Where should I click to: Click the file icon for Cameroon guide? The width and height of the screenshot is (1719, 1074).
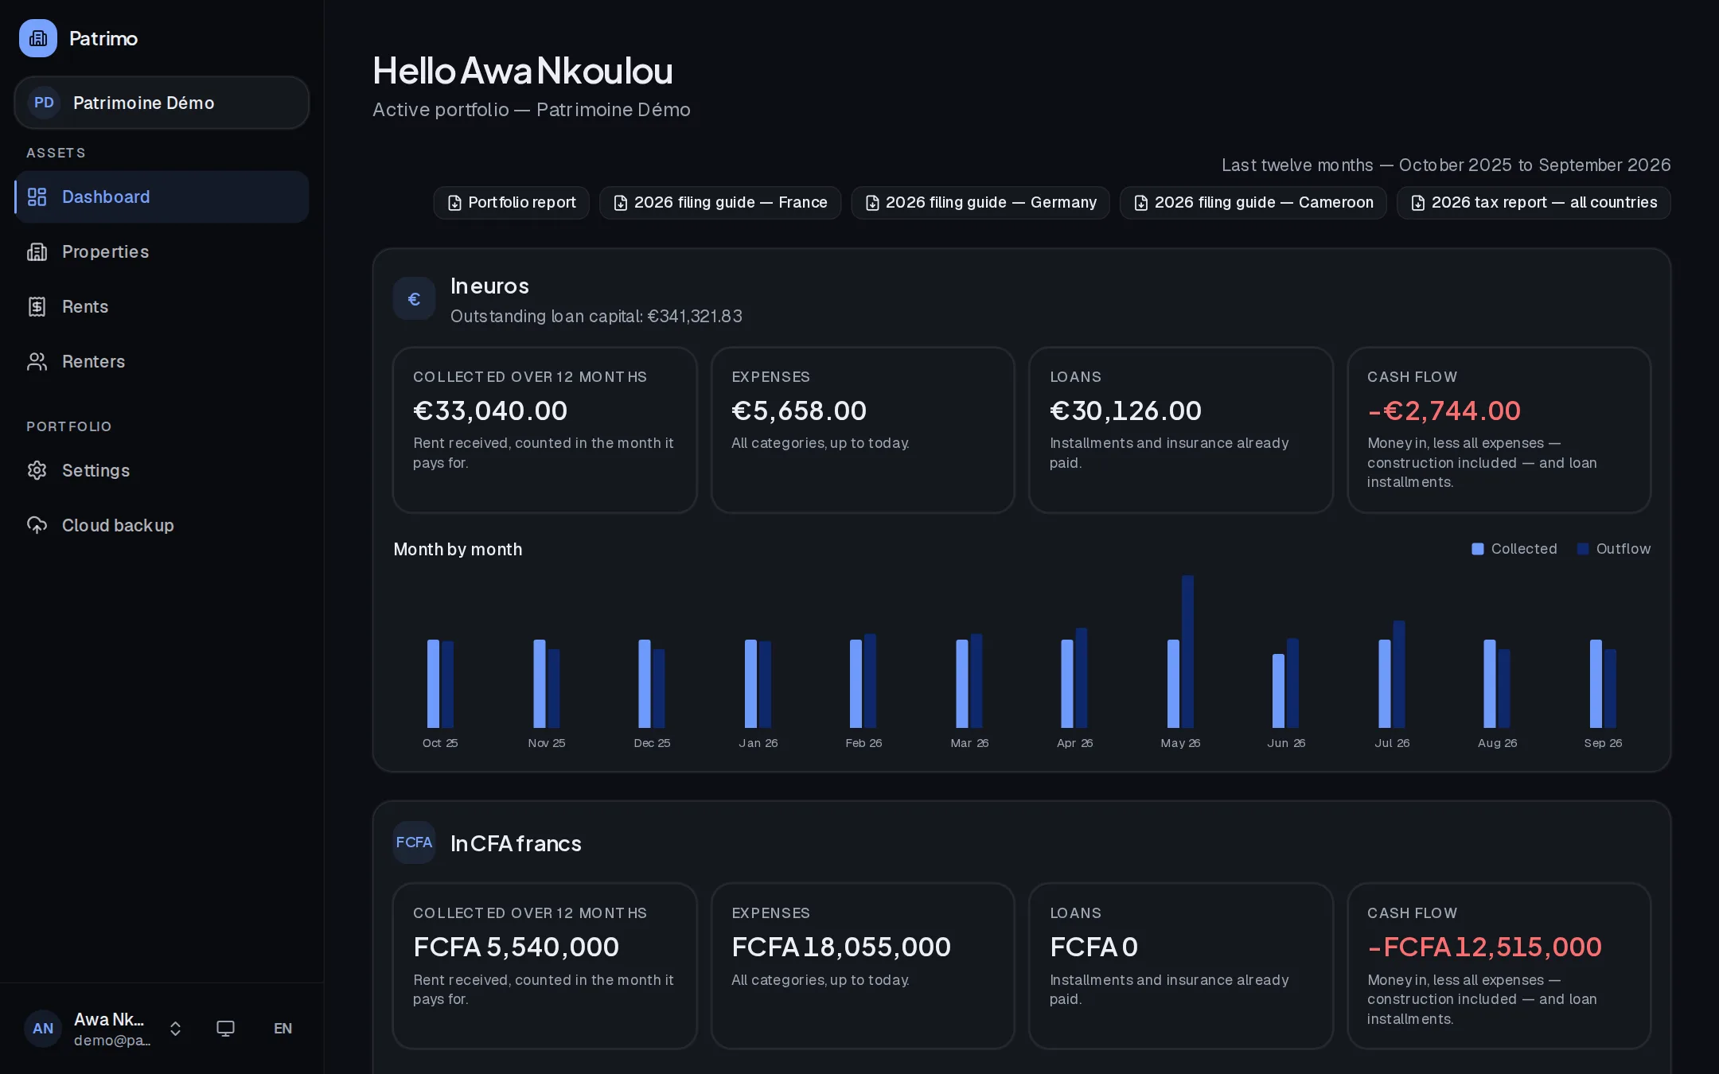(1141, 203)
